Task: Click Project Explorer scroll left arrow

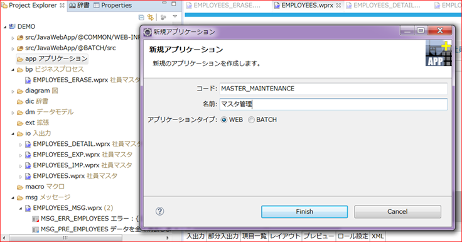Action: pyautogui.click(x=4, y=238)
